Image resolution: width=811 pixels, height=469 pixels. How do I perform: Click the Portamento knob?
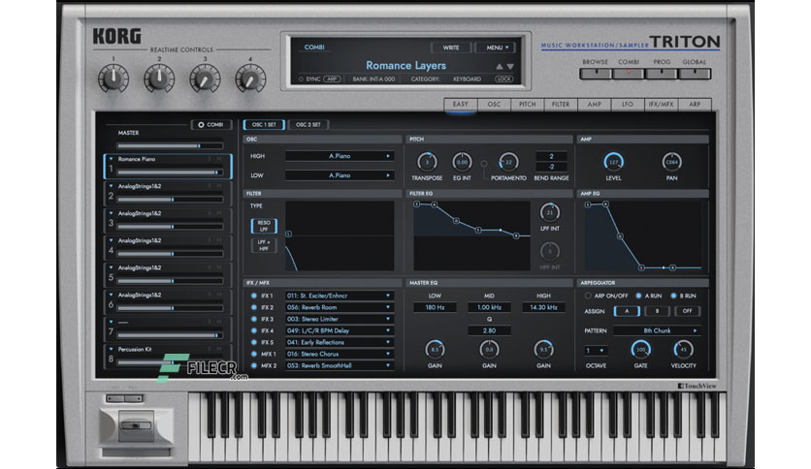pyautogui.click(x=508, y=162)
